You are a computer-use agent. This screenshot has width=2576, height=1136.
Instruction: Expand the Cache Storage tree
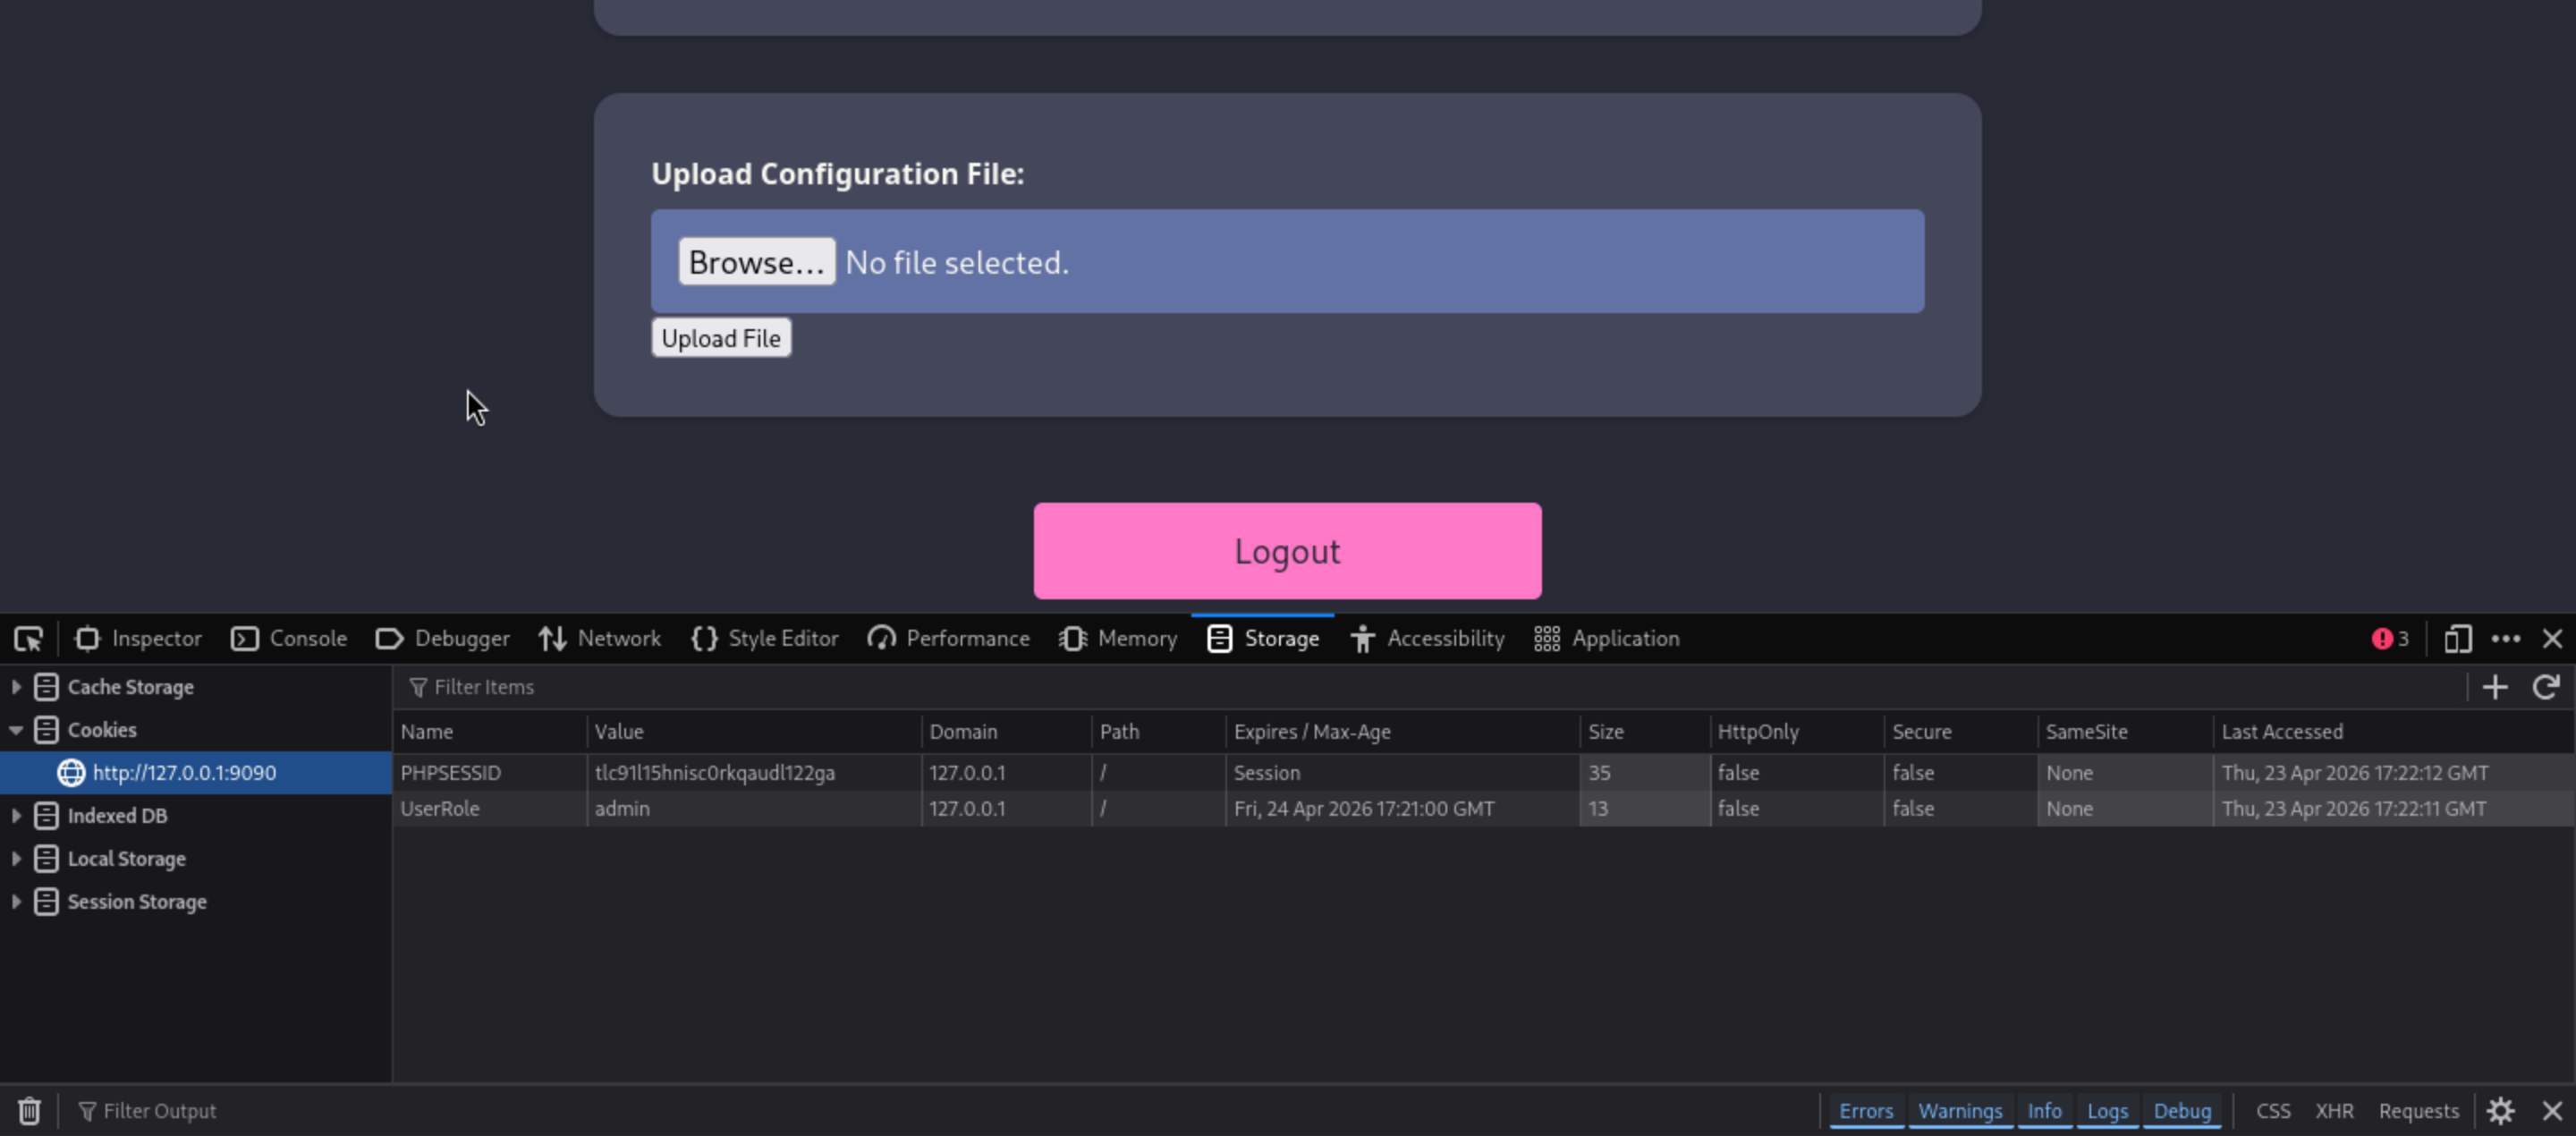[x=16, y=687]
